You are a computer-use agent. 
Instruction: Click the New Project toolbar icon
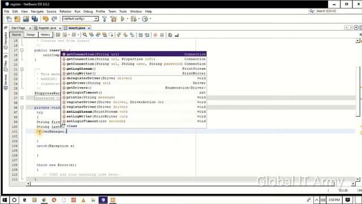pos(18,19)
